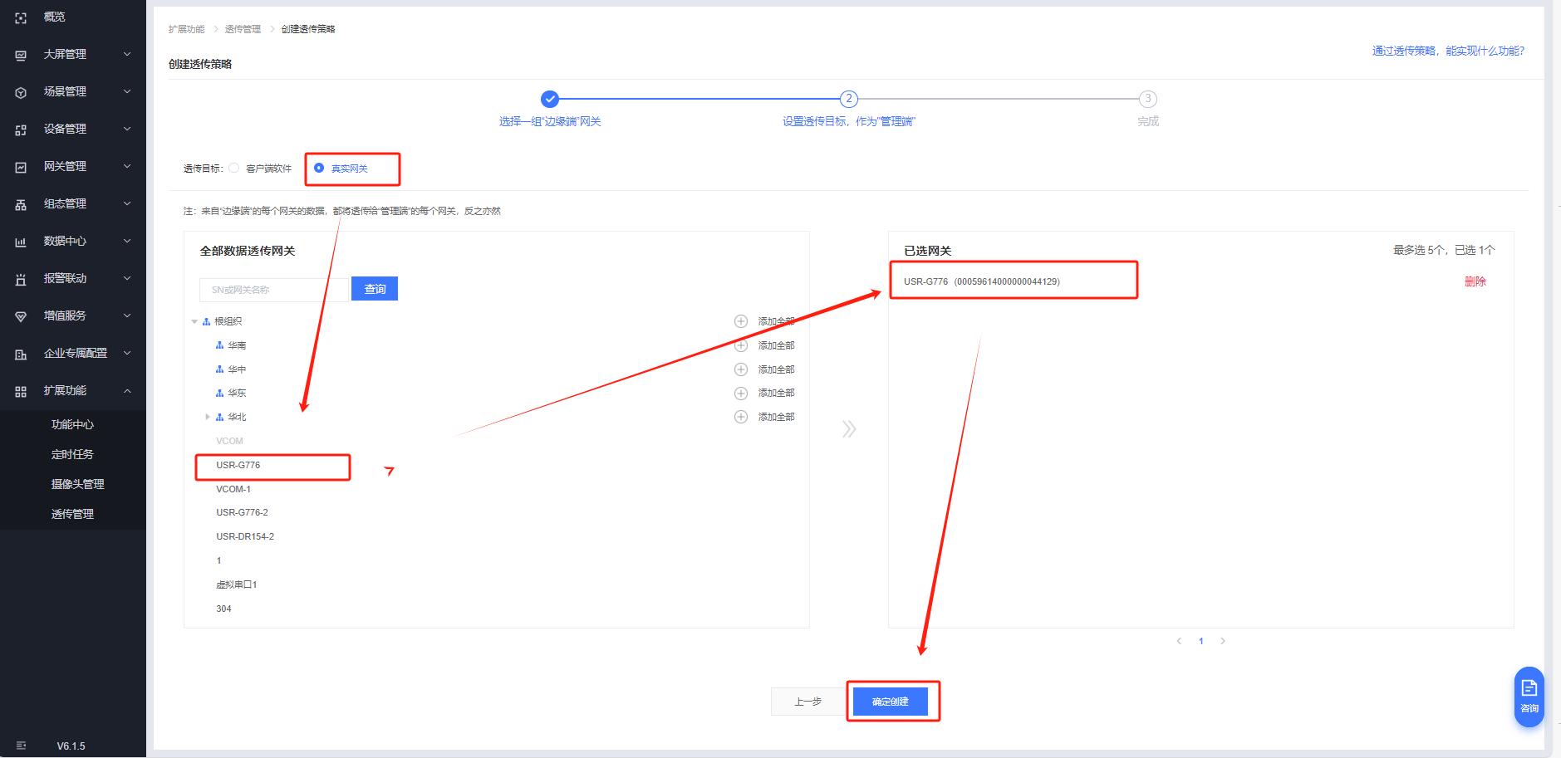
Task: Go to next page of selected gateways
Action: coord(1223,641)
